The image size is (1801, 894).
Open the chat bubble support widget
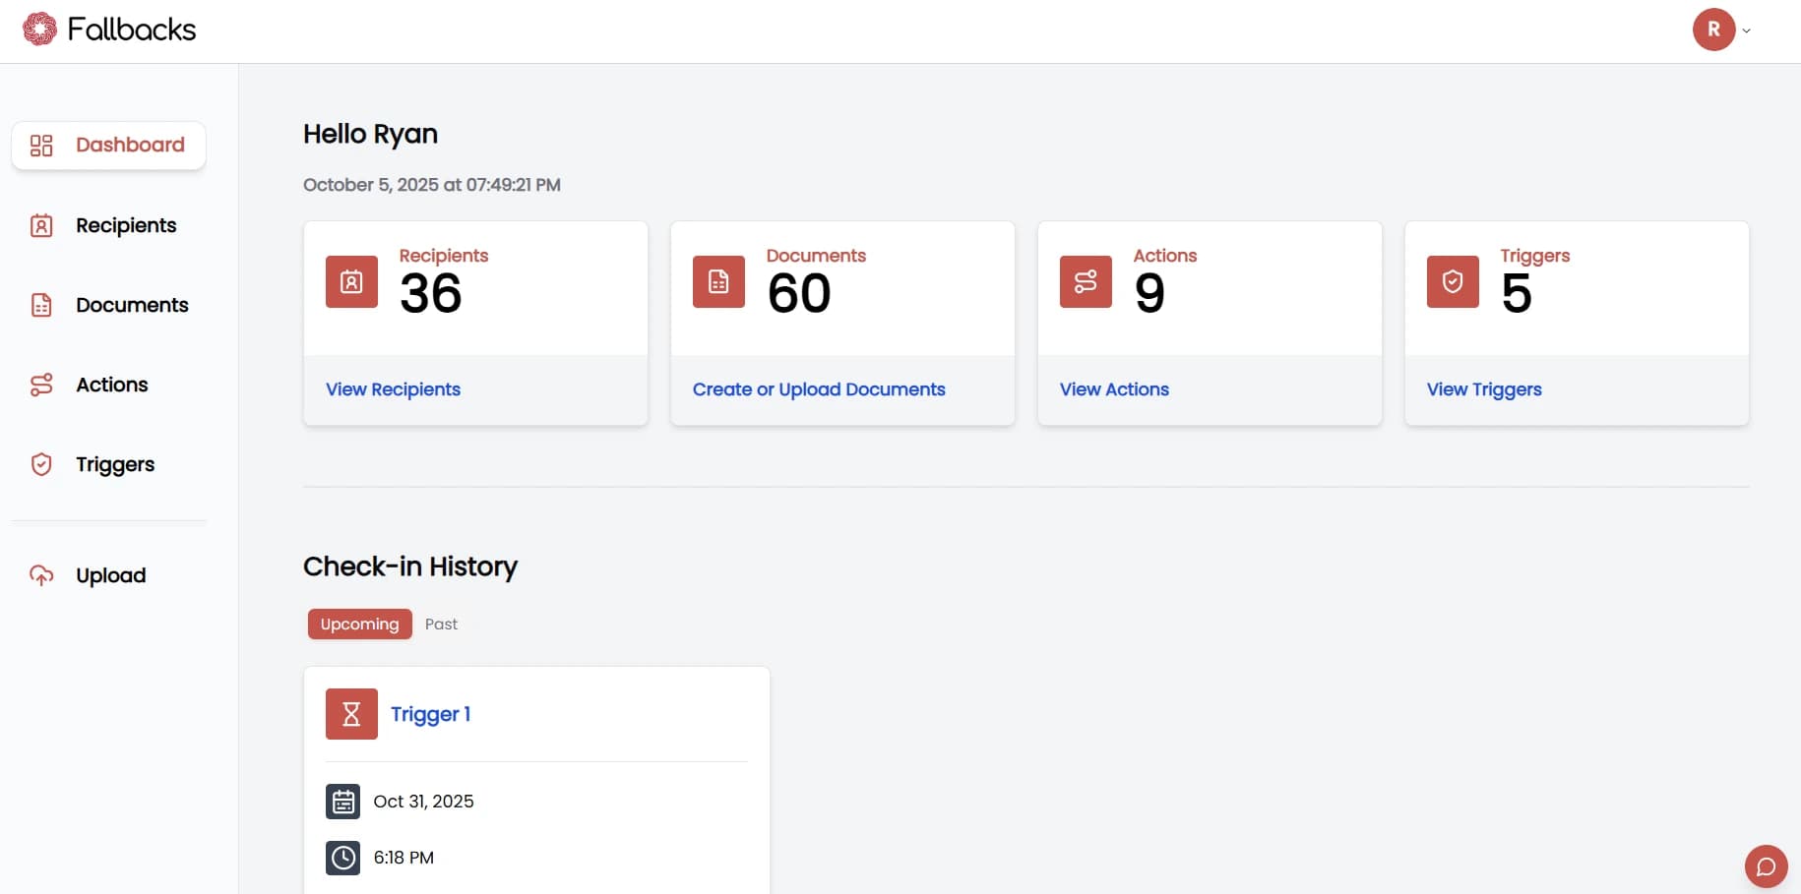click(x=1766, y=866)
